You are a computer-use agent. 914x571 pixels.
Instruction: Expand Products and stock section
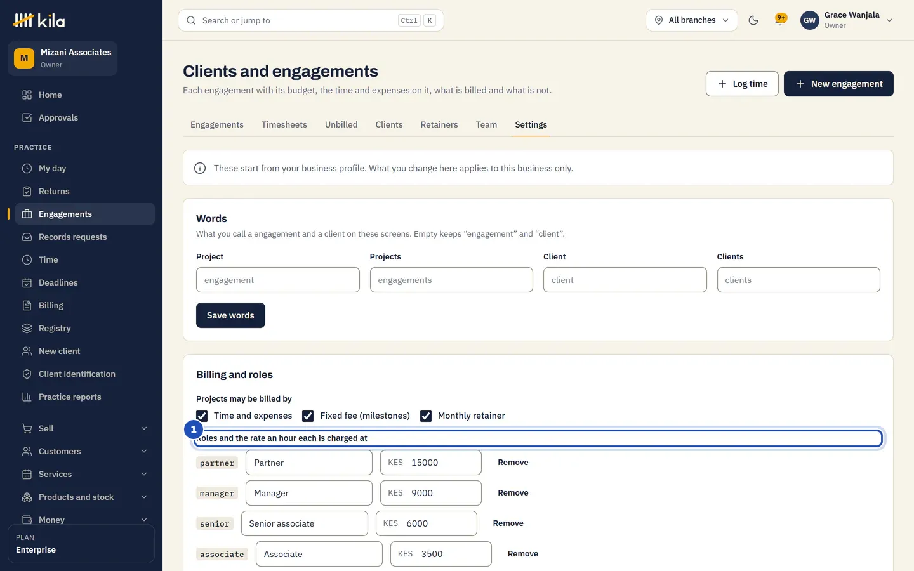tap(84, 497)
